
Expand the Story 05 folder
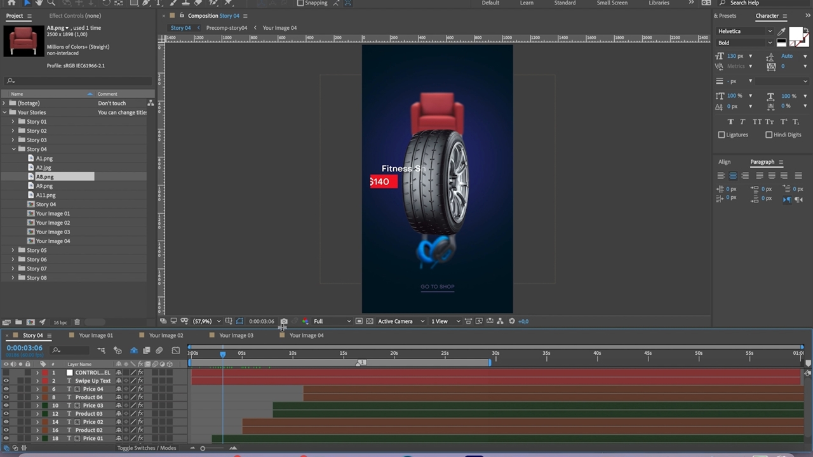[13, 250]
